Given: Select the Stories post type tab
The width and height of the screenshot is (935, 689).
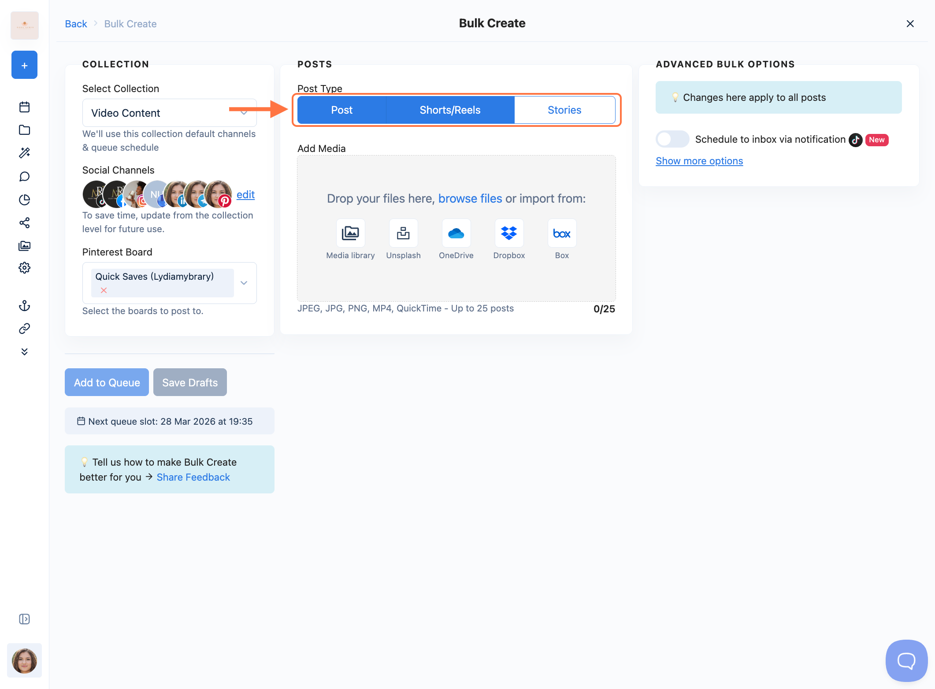Looking at the screenshot, I should (x=564, y=110).
